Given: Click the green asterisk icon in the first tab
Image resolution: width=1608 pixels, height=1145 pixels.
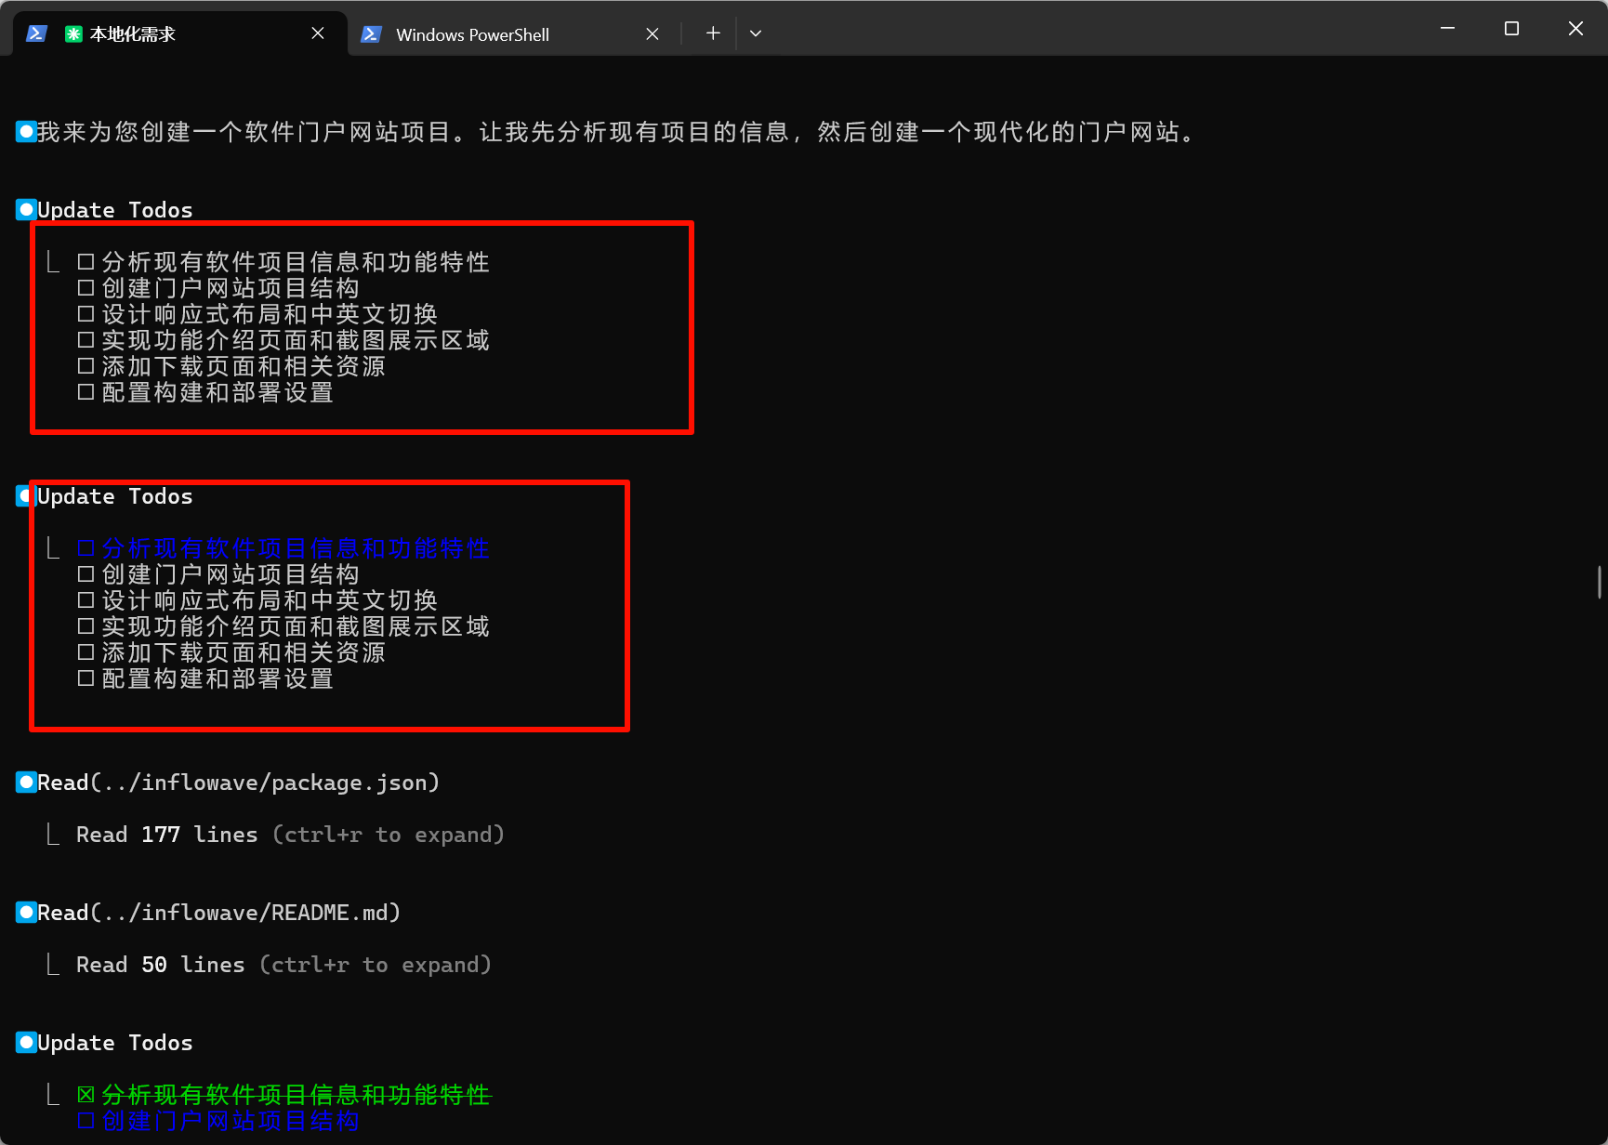Looking at the screenshot, I should point(73,34).
